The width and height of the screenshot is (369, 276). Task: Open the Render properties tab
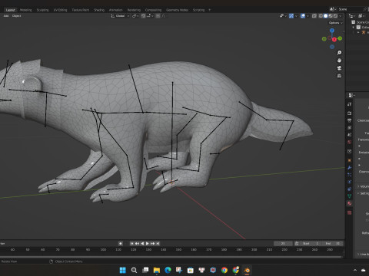pos(350,113)
